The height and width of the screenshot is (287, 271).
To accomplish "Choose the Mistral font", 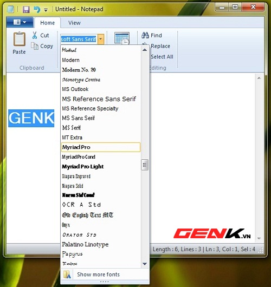I will [101, 50].
